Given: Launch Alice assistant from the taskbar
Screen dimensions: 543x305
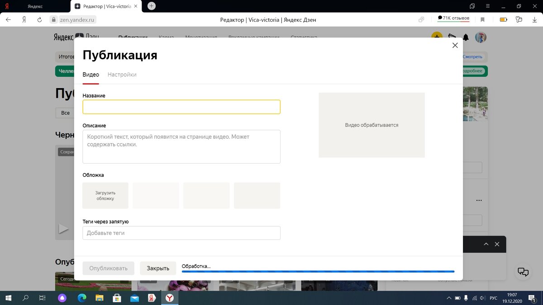Looking at the screenshot, I should [62, 298].
